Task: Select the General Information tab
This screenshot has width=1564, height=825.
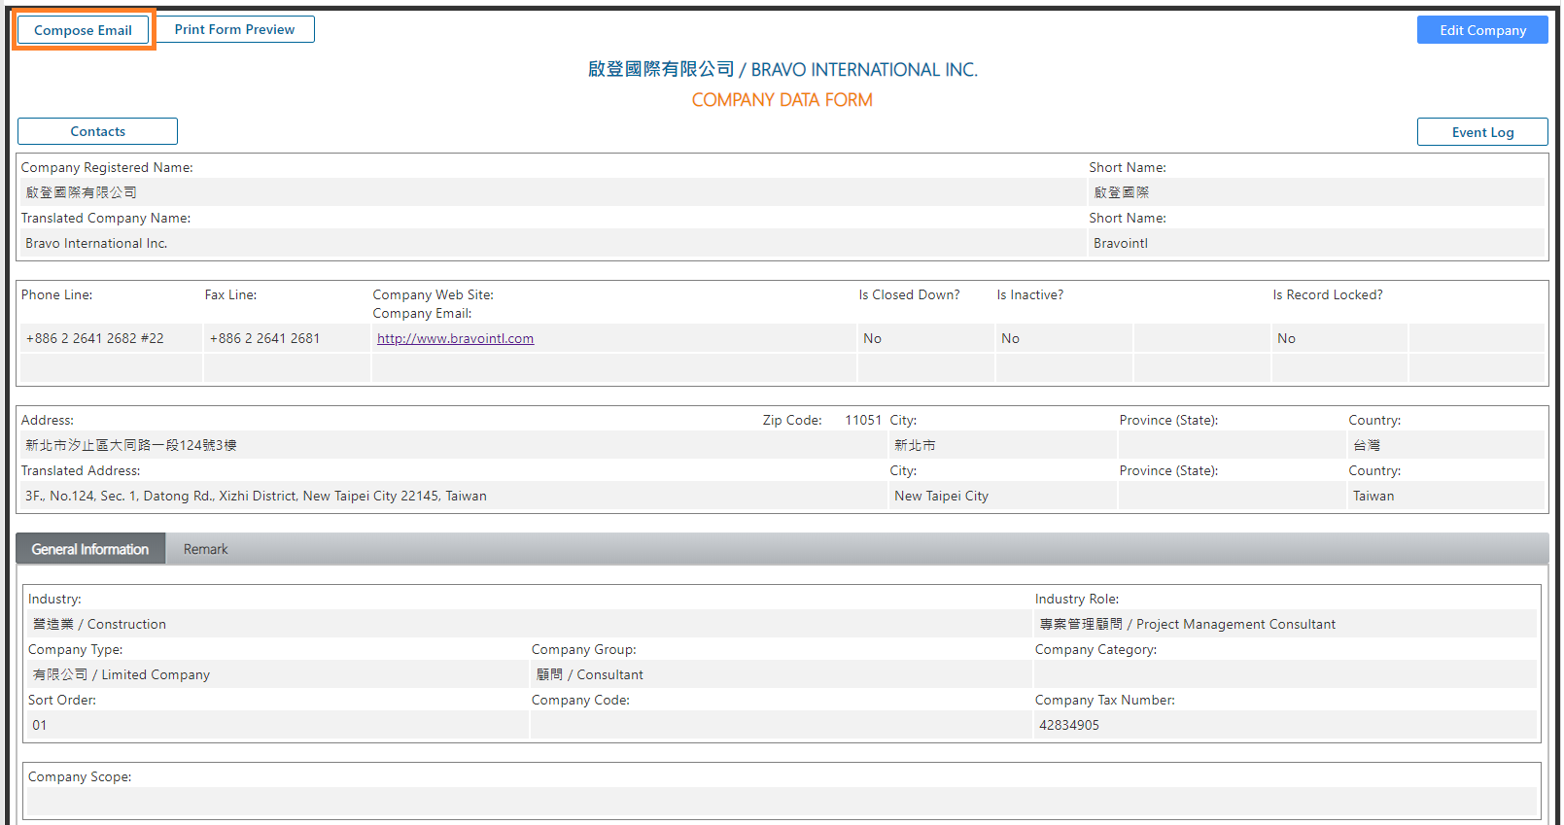Action: pos(90,549)
